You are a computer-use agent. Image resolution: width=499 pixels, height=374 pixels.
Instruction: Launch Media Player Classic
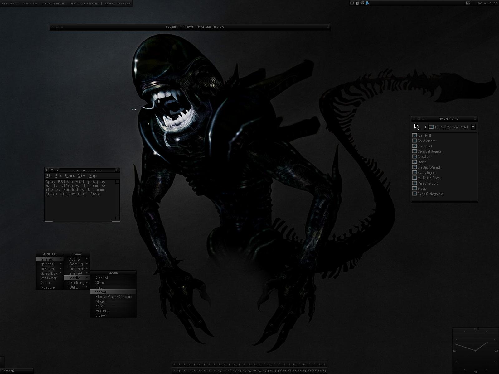pyautogui.click(x=113, y=296)
